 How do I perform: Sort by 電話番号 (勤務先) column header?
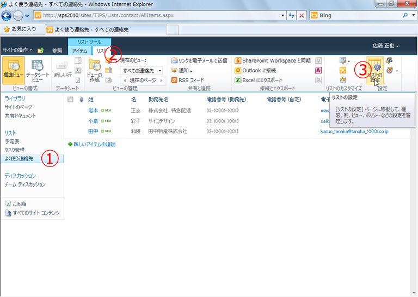click(226, 100)
